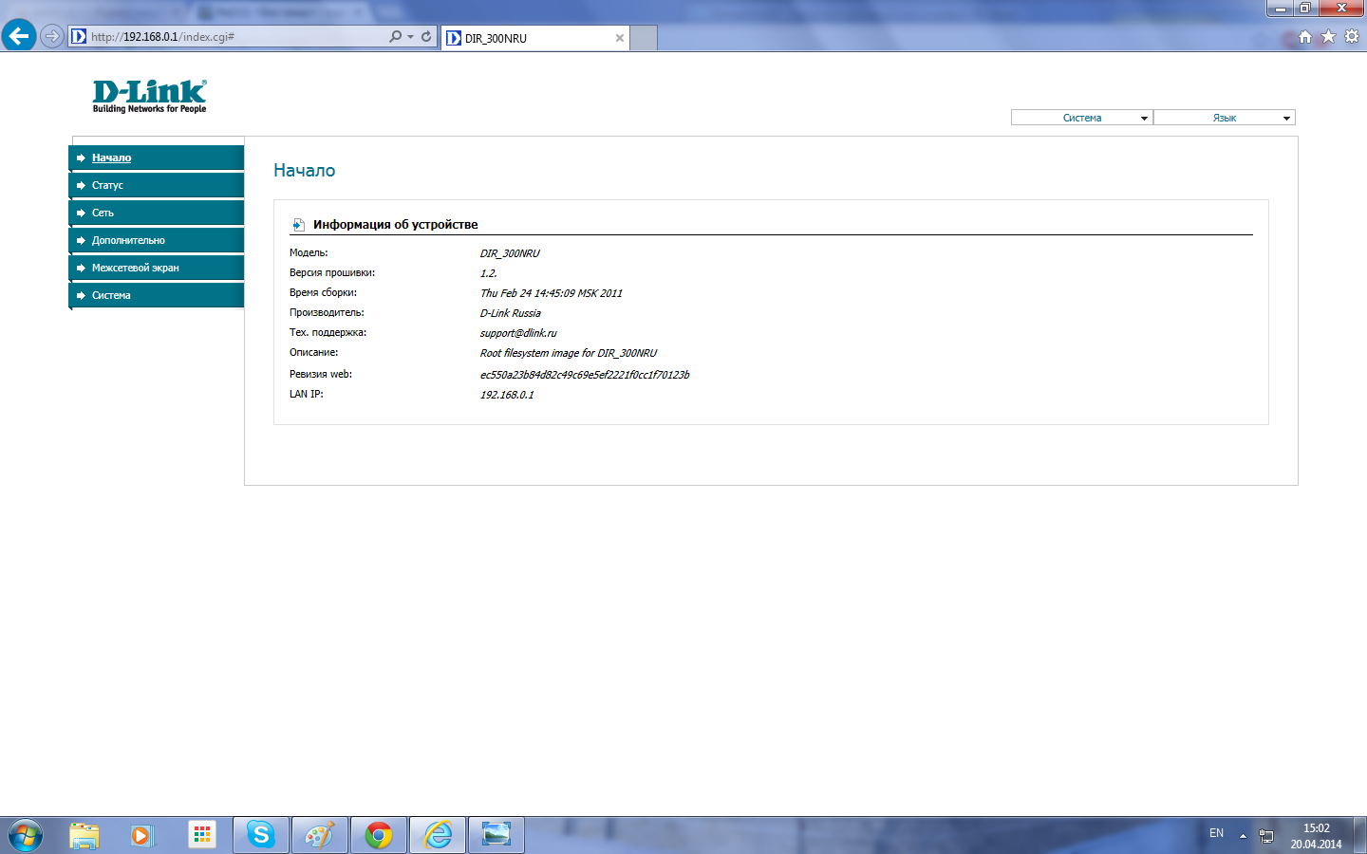The width and height of the screenshot is (1367, 854).
Task: Select Дополнительно in the sidebar
Action: (128, 240)
